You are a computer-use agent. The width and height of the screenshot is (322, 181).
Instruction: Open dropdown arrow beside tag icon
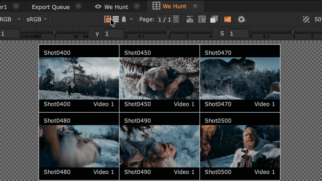131,19
